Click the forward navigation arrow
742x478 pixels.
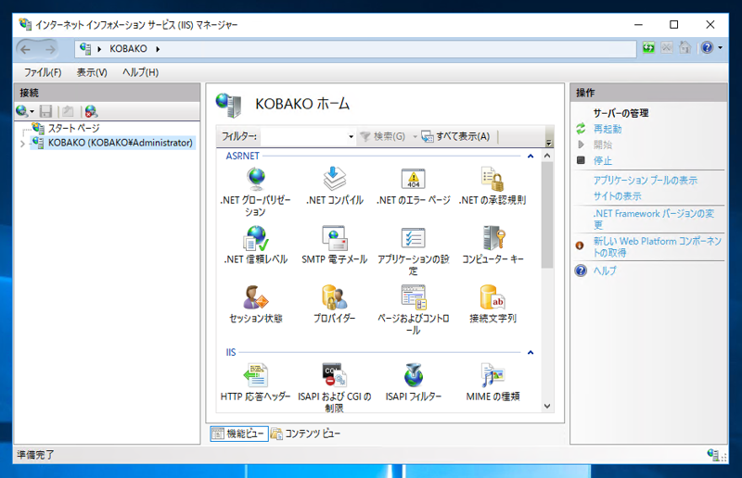(50, 49)
